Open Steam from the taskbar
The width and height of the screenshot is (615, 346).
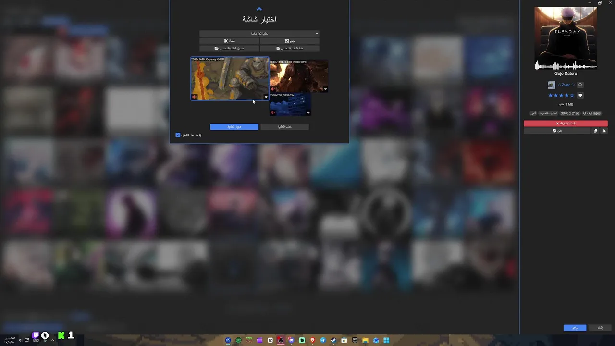[x=333, y=340]
